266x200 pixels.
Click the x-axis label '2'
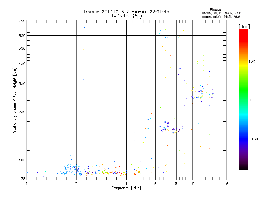pos(76,184)
